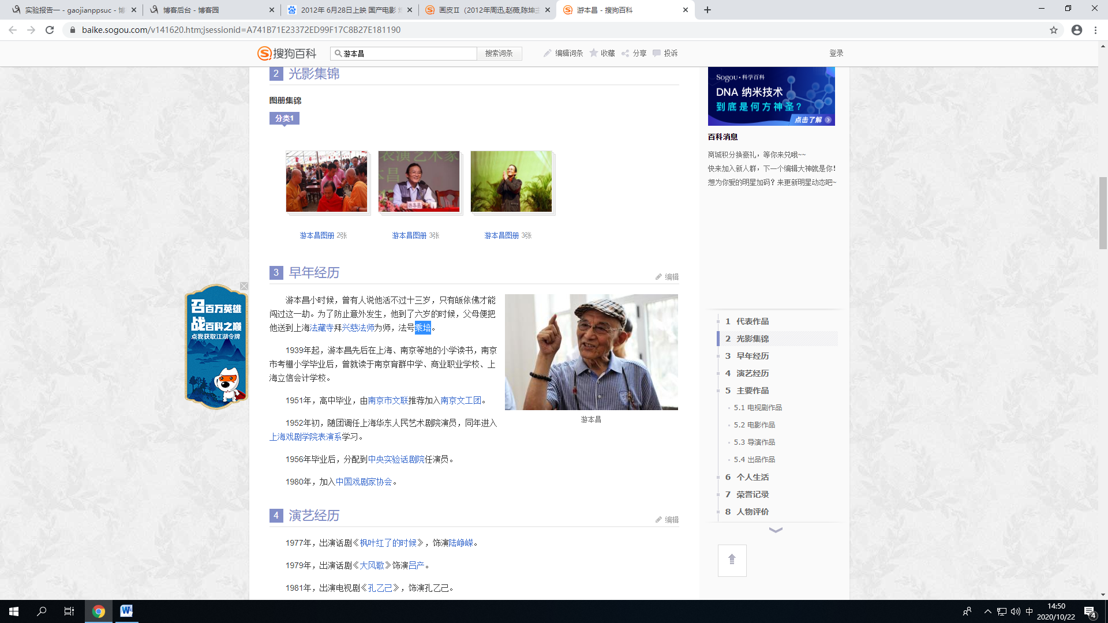Open the 上海戏剧学院表演系 link

point(305,437)
